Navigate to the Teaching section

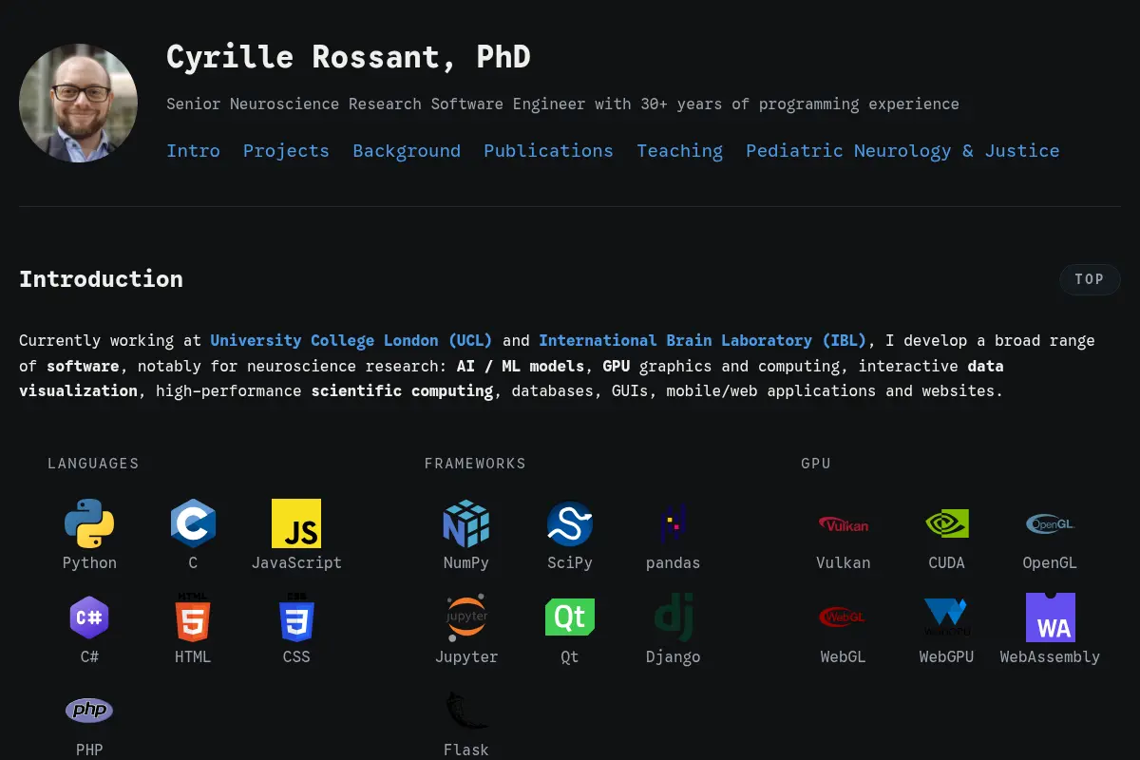tap(679, 151)
